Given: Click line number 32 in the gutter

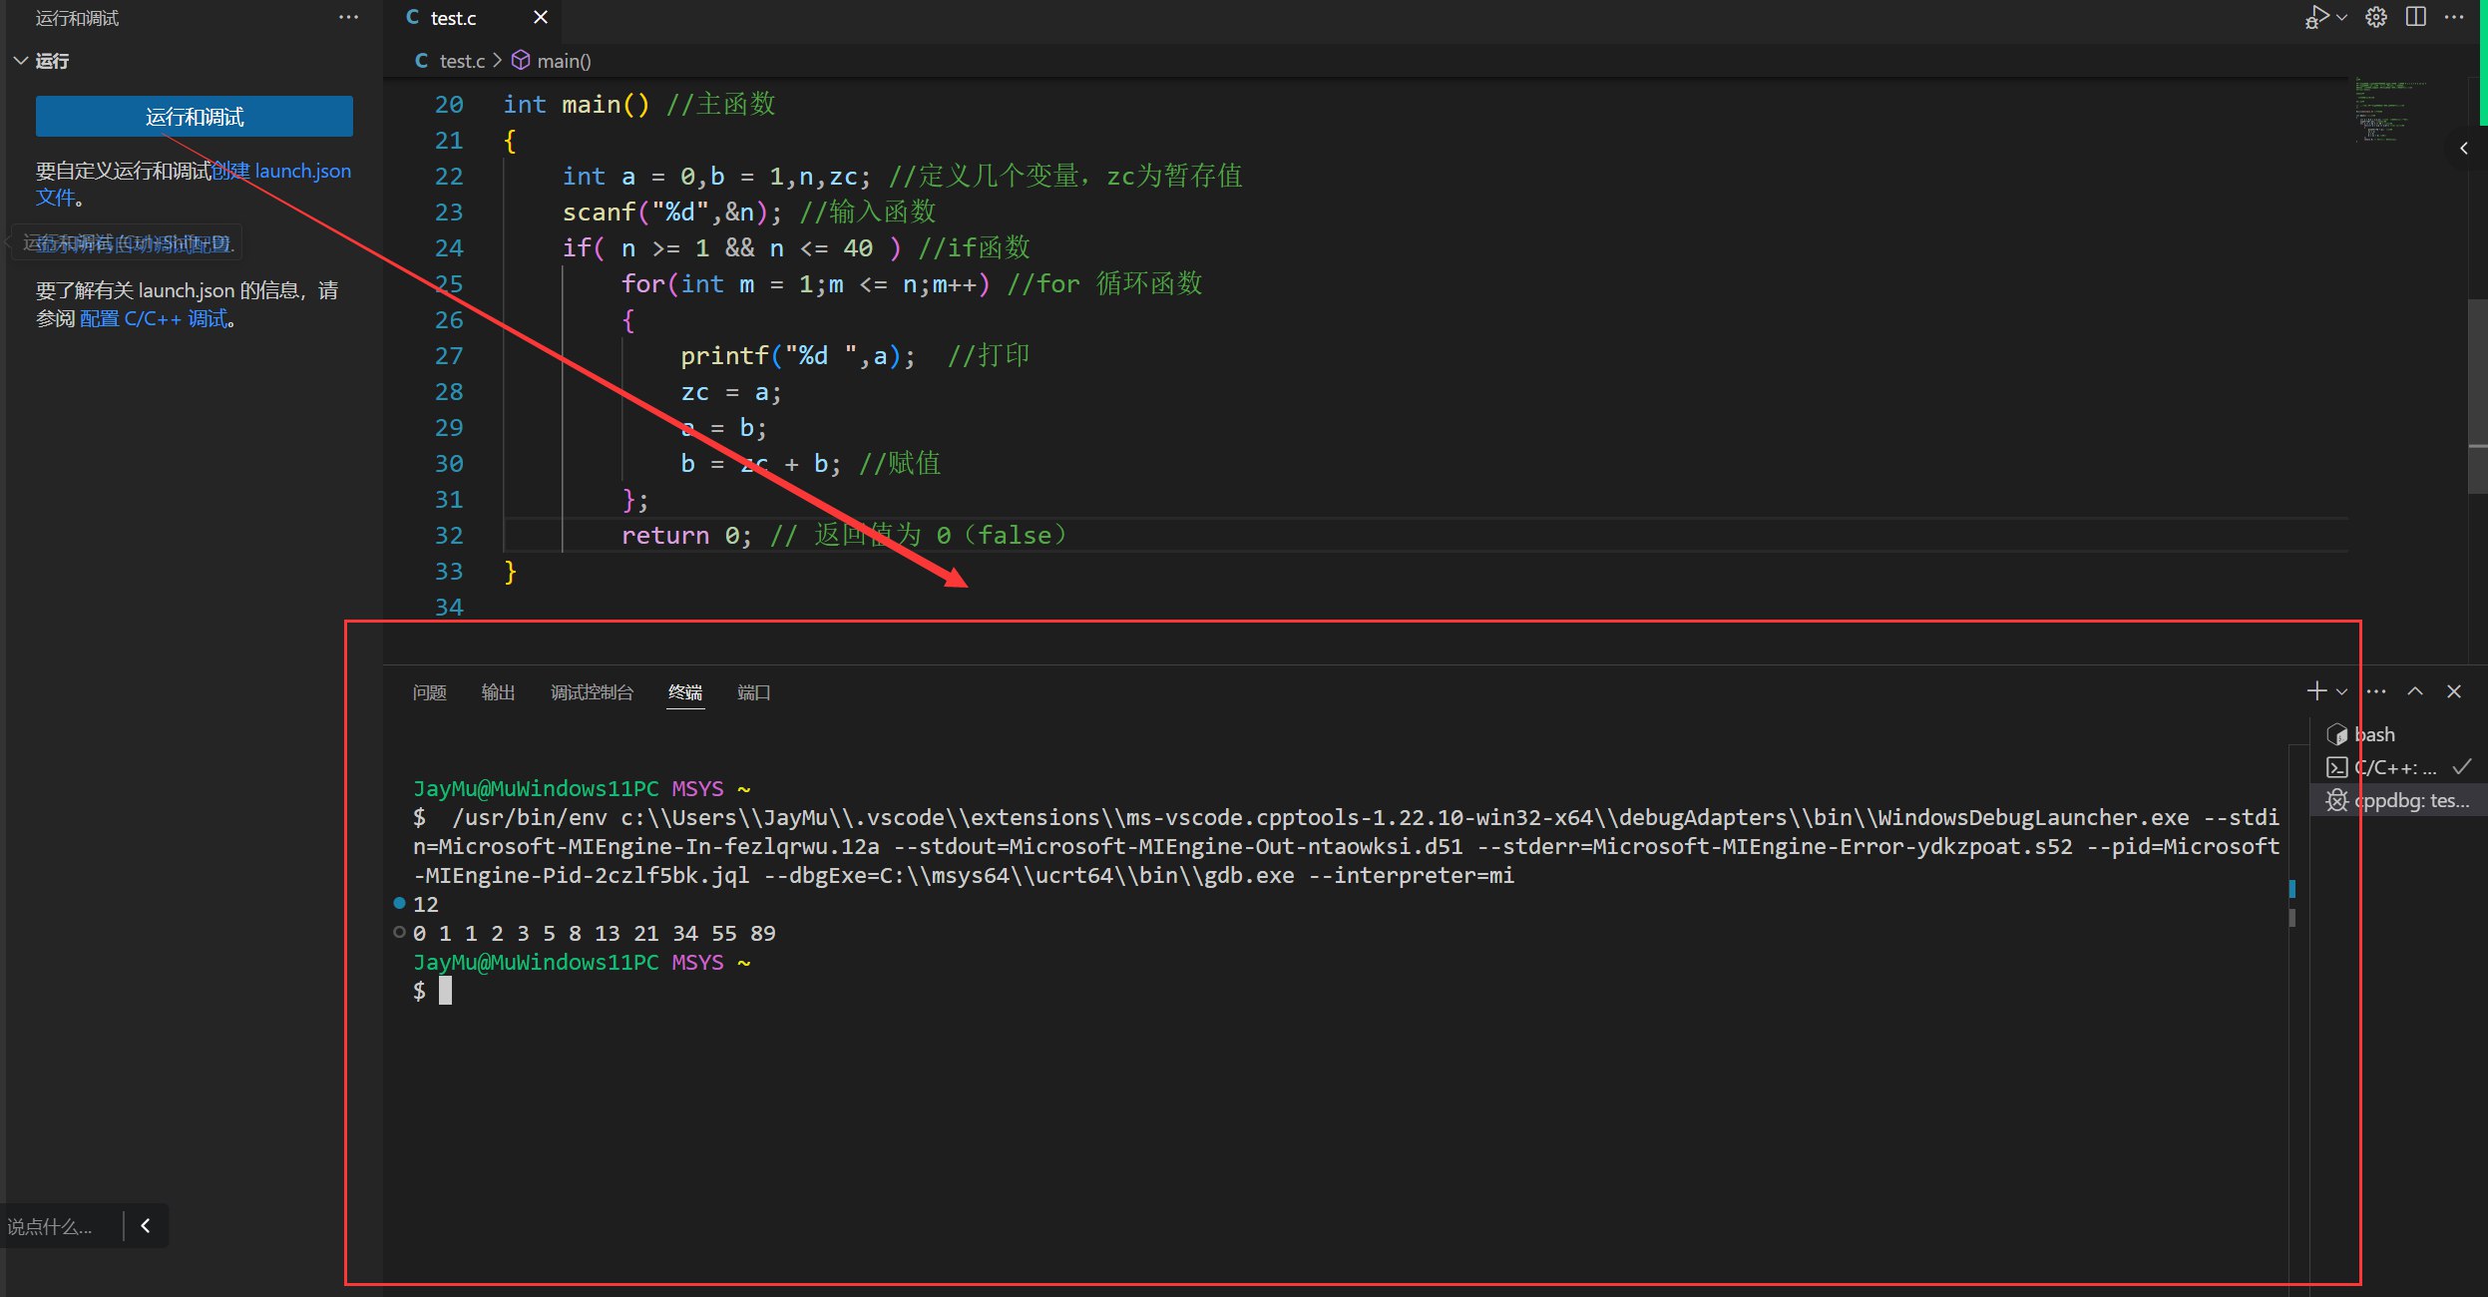Looking at the screenshot, I should (x=449, y=536).
